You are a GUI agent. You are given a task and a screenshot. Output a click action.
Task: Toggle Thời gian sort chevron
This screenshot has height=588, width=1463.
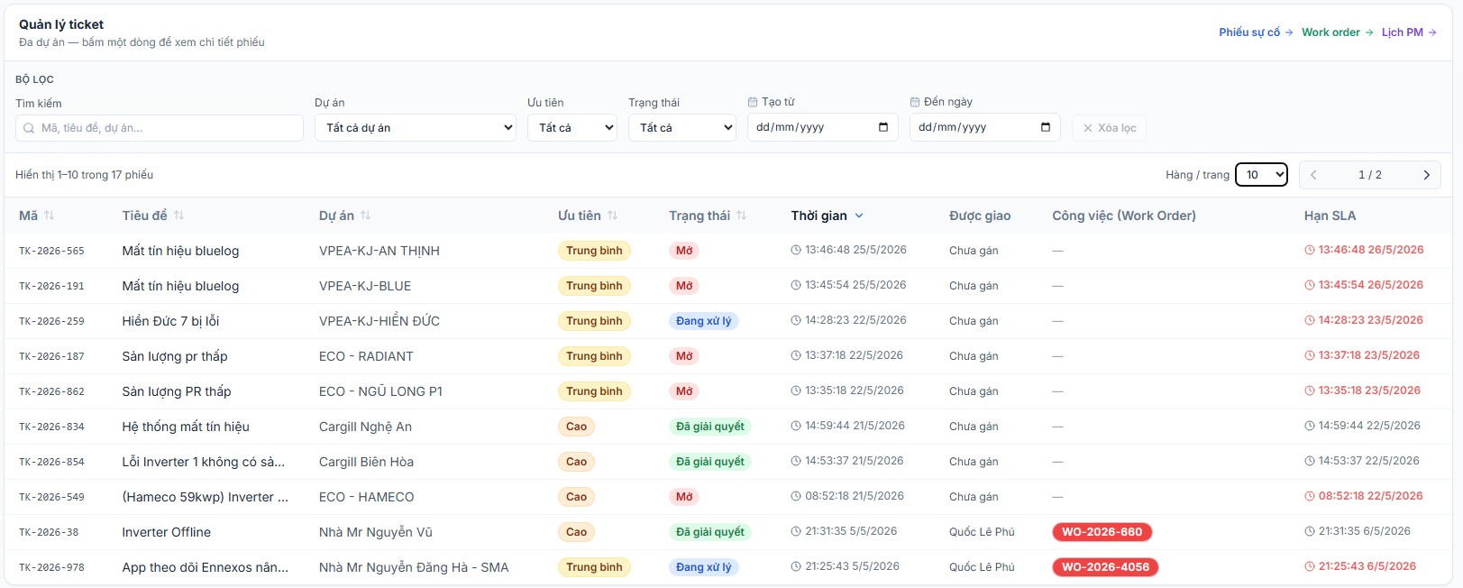point(859,216)
